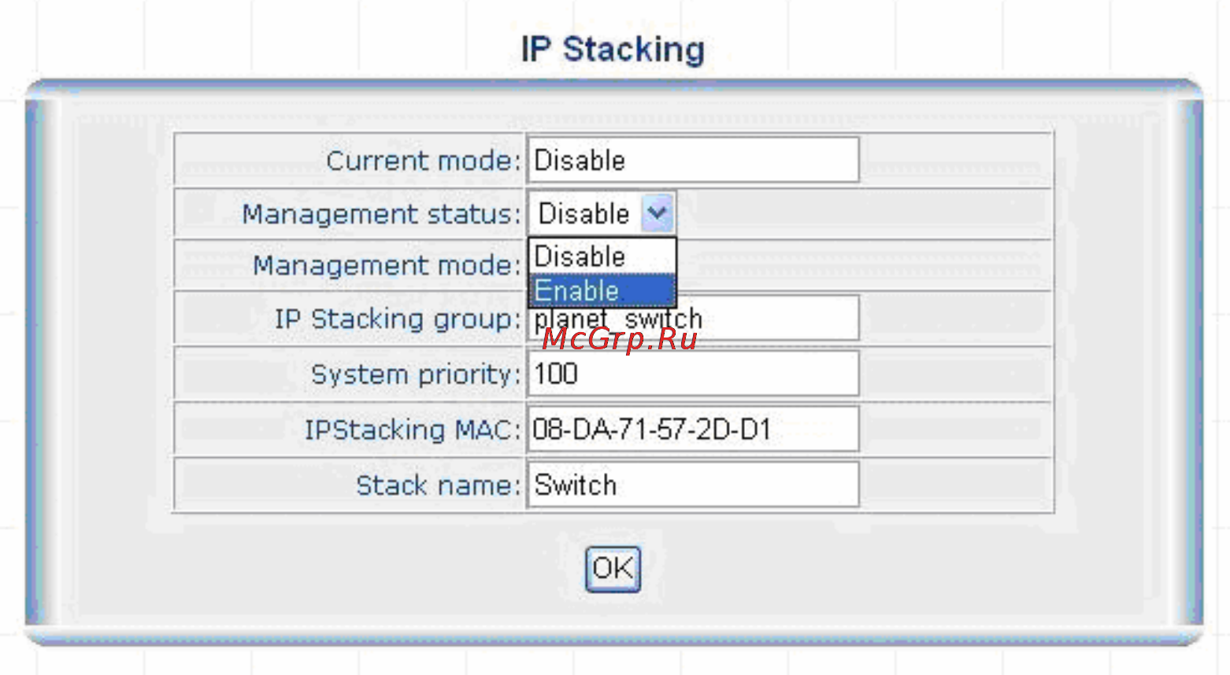The height and width of the screenshot is (675, 1230).
Task: Focus the Current mode text field
Action: (x=693, y=160)
